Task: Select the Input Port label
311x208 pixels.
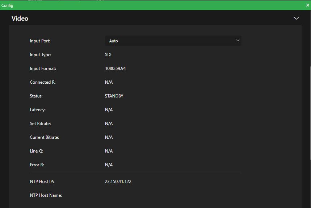Action: point(40,41)
